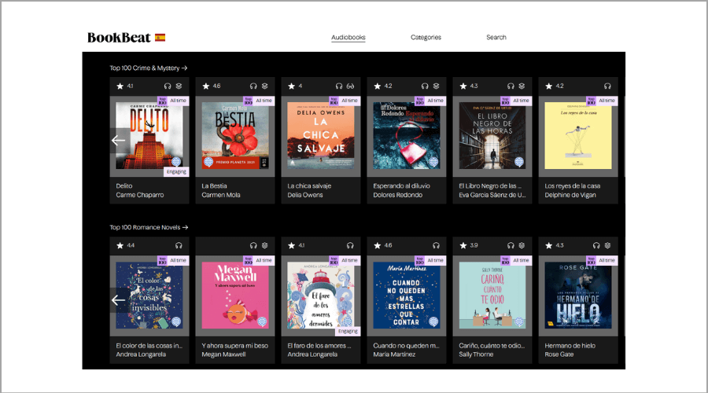Click the headphones icon on Delito card

(x=167, y=86)
